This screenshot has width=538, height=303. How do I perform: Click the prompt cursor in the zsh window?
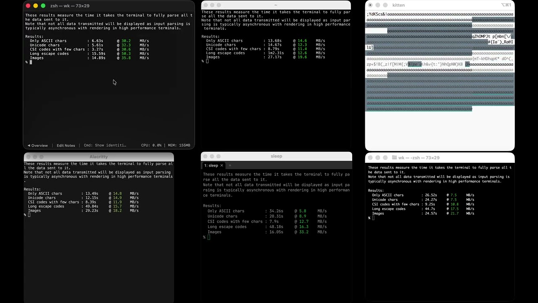[31, 62]
